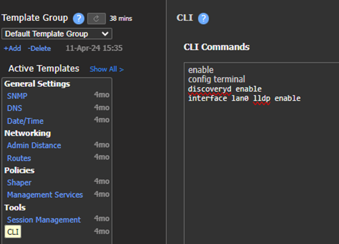Viewport: 339px width, 244px height.
Task: Click the Policies section heading
Action: (x=19, y=170)
